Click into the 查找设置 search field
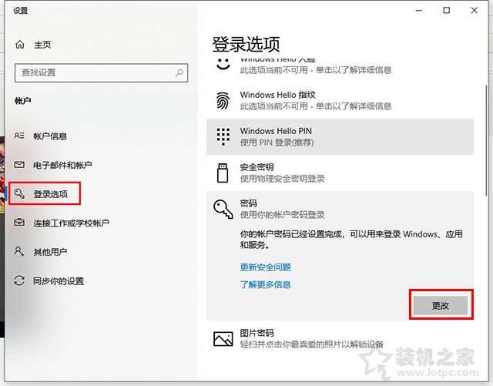This screenshot has width=493, height=386. coord(101,73)
